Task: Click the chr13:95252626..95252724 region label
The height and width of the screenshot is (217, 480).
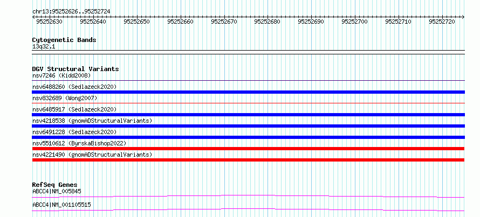Action: (71, 11)
